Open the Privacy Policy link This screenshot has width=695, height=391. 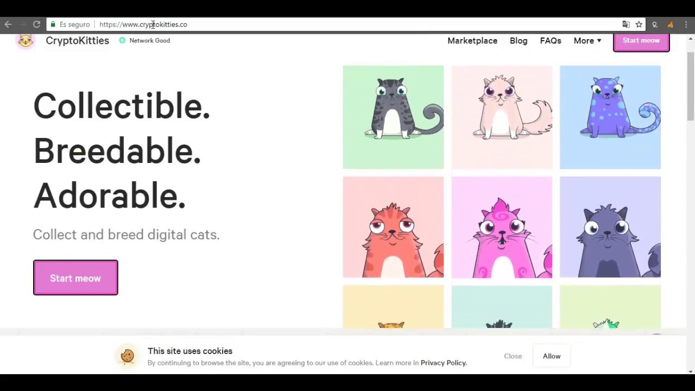444,363
